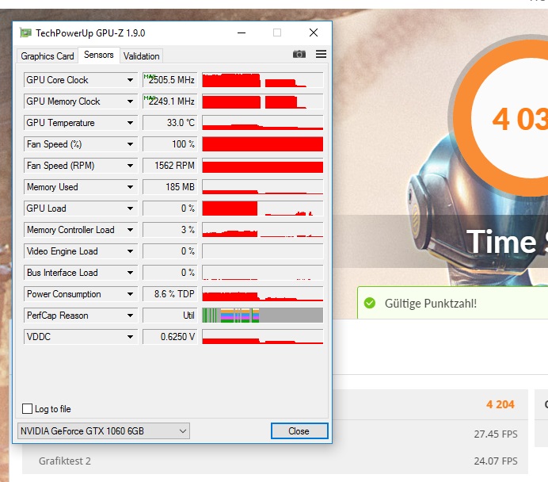Select the Sensors tab
Viewport: 548px width, 482px height.
tap(99, 55)
